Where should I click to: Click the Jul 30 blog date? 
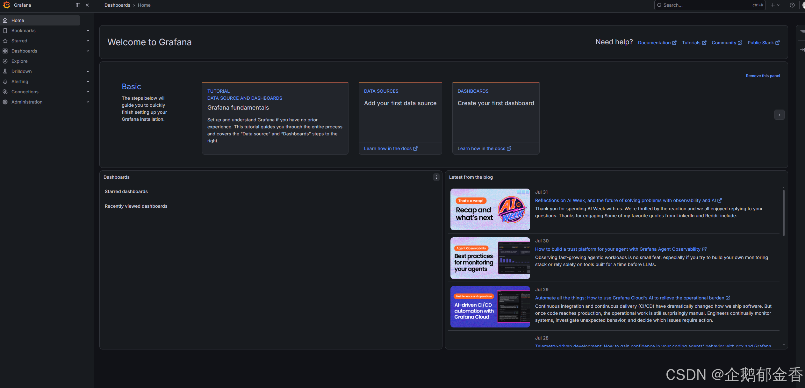pyautogui.click(x=542, y=241)
